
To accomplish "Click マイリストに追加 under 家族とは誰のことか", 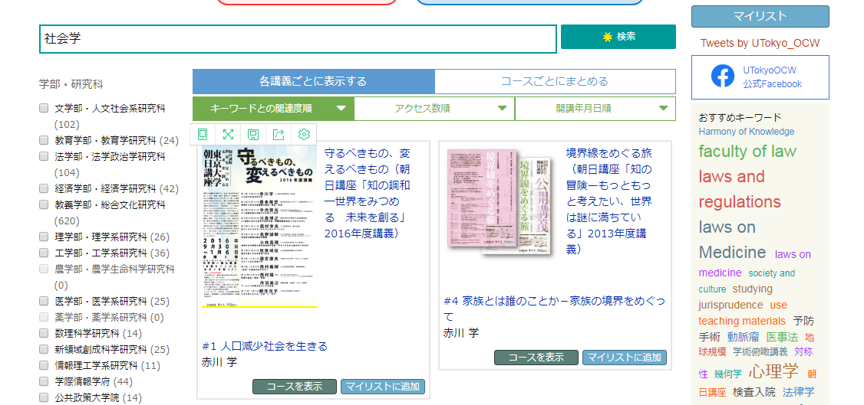I will (625, 358).
